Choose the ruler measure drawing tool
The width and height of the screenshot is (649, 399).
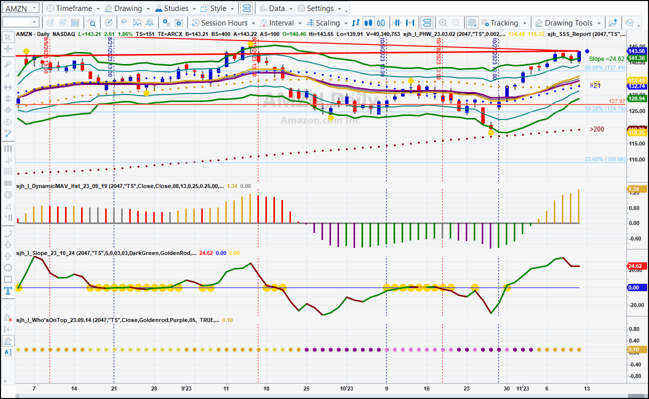8,133
